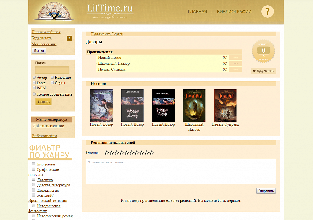
Task: Check Точное соответствие option
Action: (34, 94)
